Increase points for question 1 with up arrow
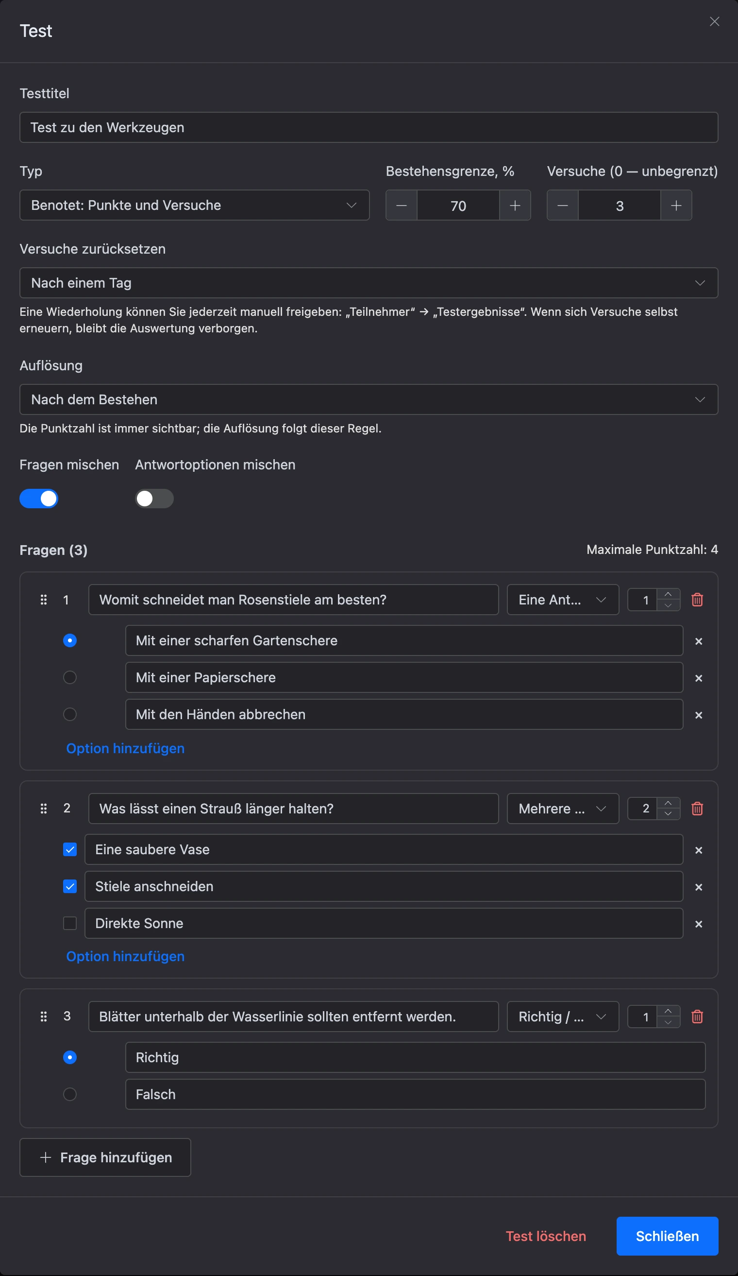The height and width of the screenshot is (1276, 738). pos(668,594)
